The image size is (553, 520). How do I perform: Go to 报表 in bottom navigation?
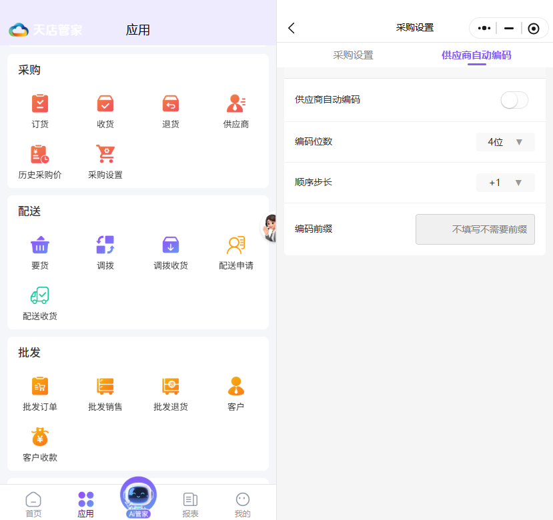[190, 504]
